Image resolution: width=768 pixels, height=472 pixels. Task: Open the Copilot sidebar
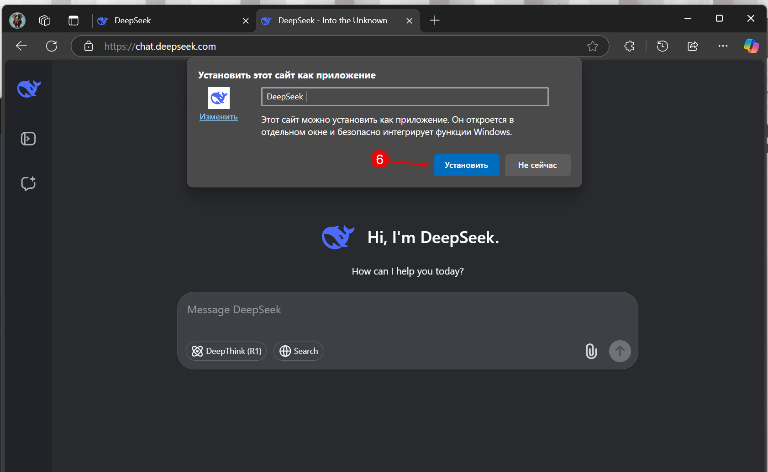pos(751,46)
